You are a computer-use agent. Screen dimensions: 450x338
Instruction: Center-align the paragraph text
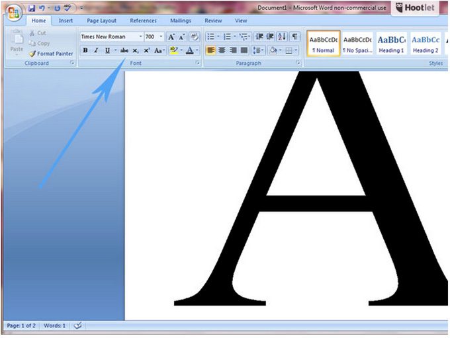pos(222,50)
